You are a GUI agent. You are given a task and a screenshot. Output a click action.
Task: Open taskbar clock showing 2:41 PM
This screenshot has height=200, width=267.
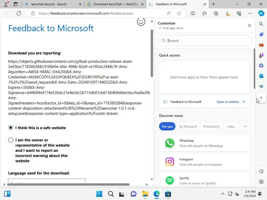(250, 194)
